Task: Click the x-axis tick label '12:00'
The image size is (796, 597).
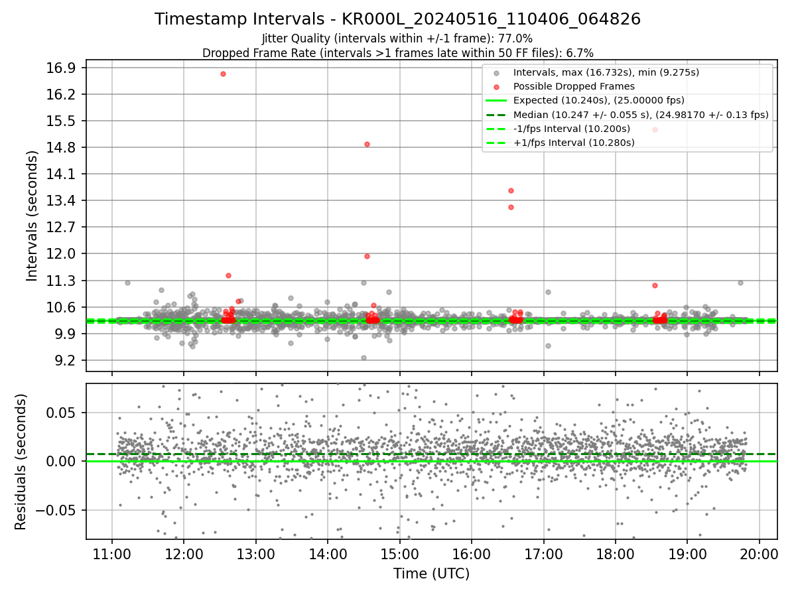Action: point(184,554)
